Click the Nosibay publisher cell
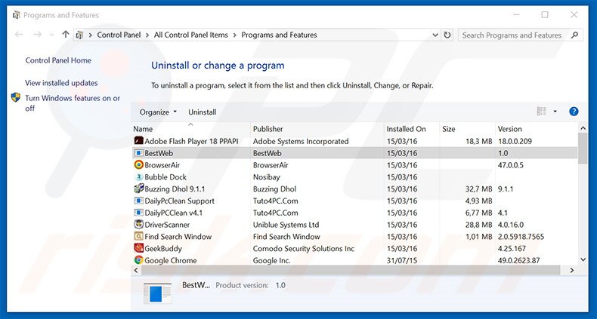This screenshot has height=319, width=597. pos(267,177)
